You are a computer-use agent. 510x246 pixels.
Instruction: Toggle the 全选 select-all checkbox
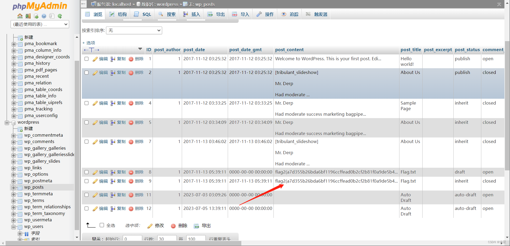(102, 225)
